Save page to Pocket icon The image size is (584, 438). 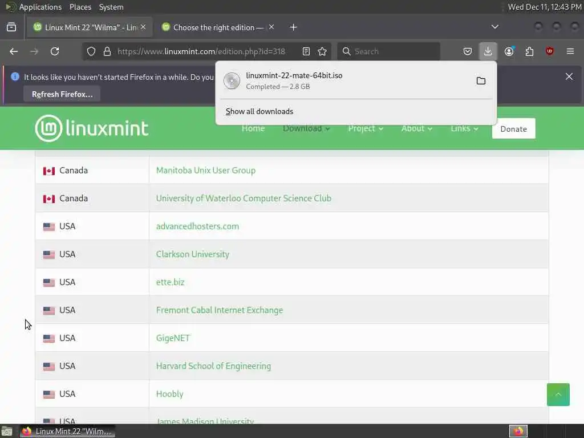(468, 51)
